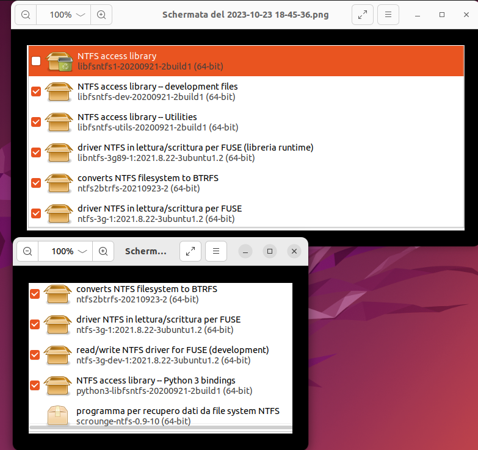The width and height of the screenshot is (478, 450).
Task: Zoom out in the bottom image viewer window
Action: [27, 251]
